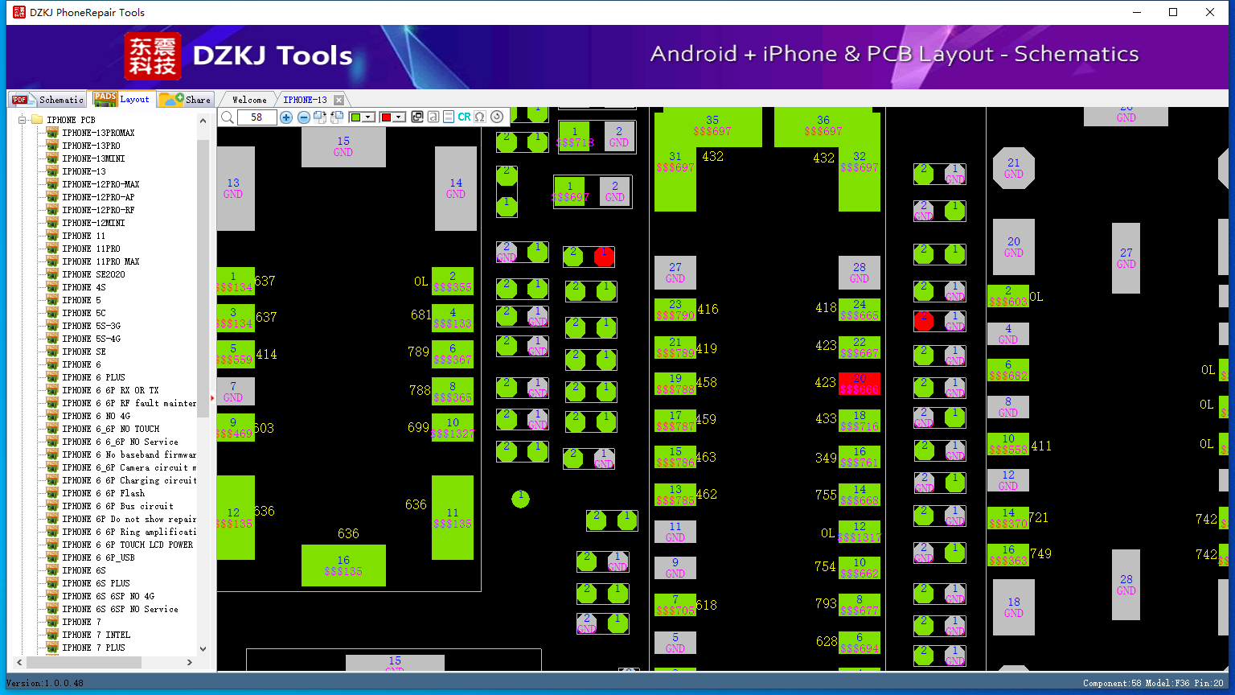
Task: Select the Layout tab
Action: pos(121,98)
